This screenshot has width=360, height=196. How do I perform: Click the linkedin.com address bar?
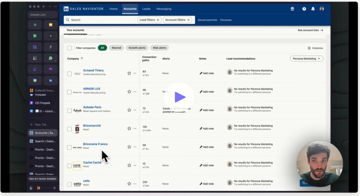click(43, 15)
